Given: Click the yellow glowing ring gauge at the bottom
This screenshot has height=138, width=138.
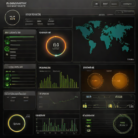Looking at the screenshot, I should tap(16, 123).
